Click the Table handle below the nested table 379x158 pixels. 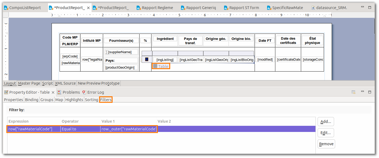pyautogui.click(x=161, y=66)
